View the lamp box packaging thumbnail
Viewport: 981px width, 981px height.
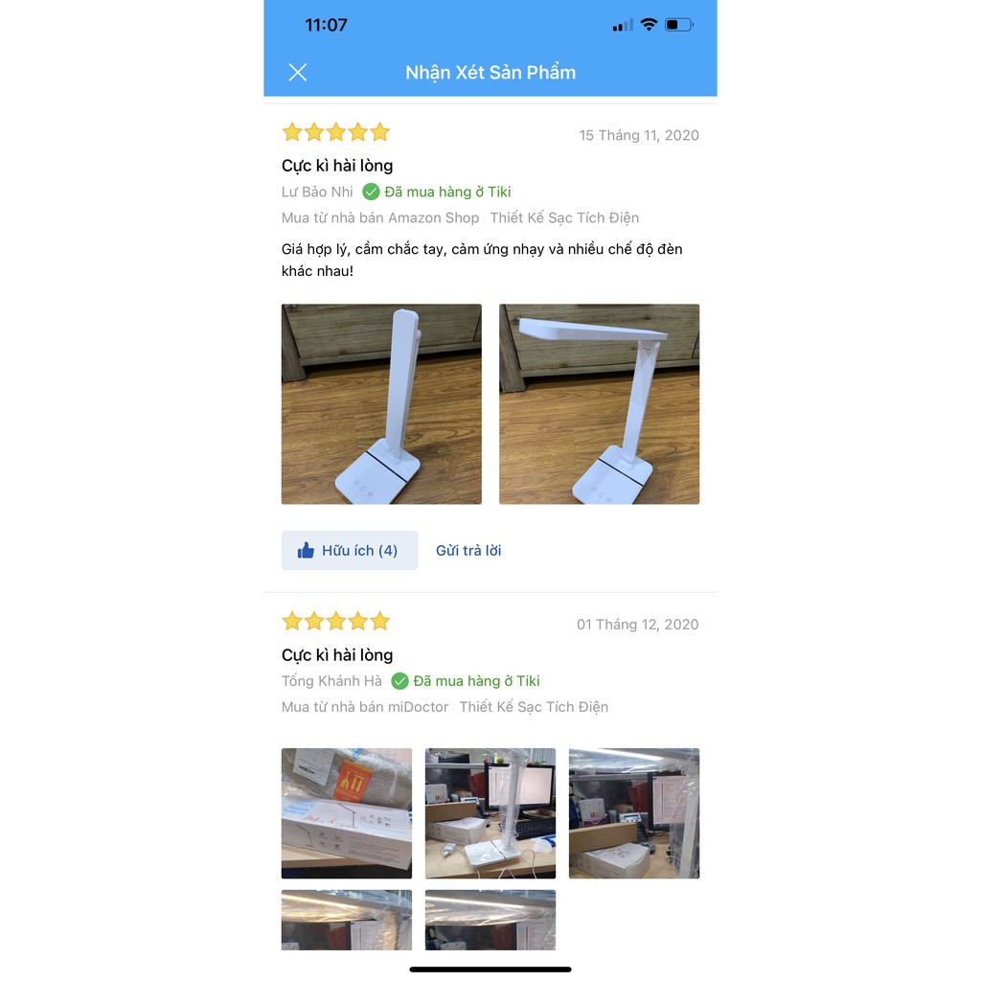pyautogui.click(x=347, y=813)
